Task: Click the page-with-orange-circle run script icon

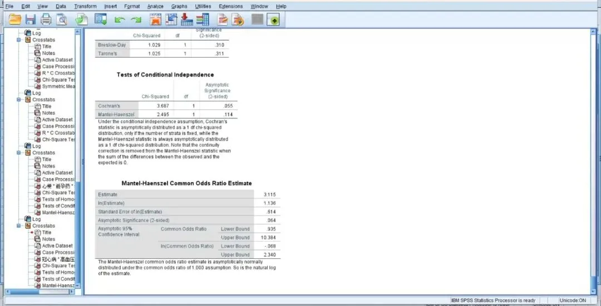Action: [238, 19]
